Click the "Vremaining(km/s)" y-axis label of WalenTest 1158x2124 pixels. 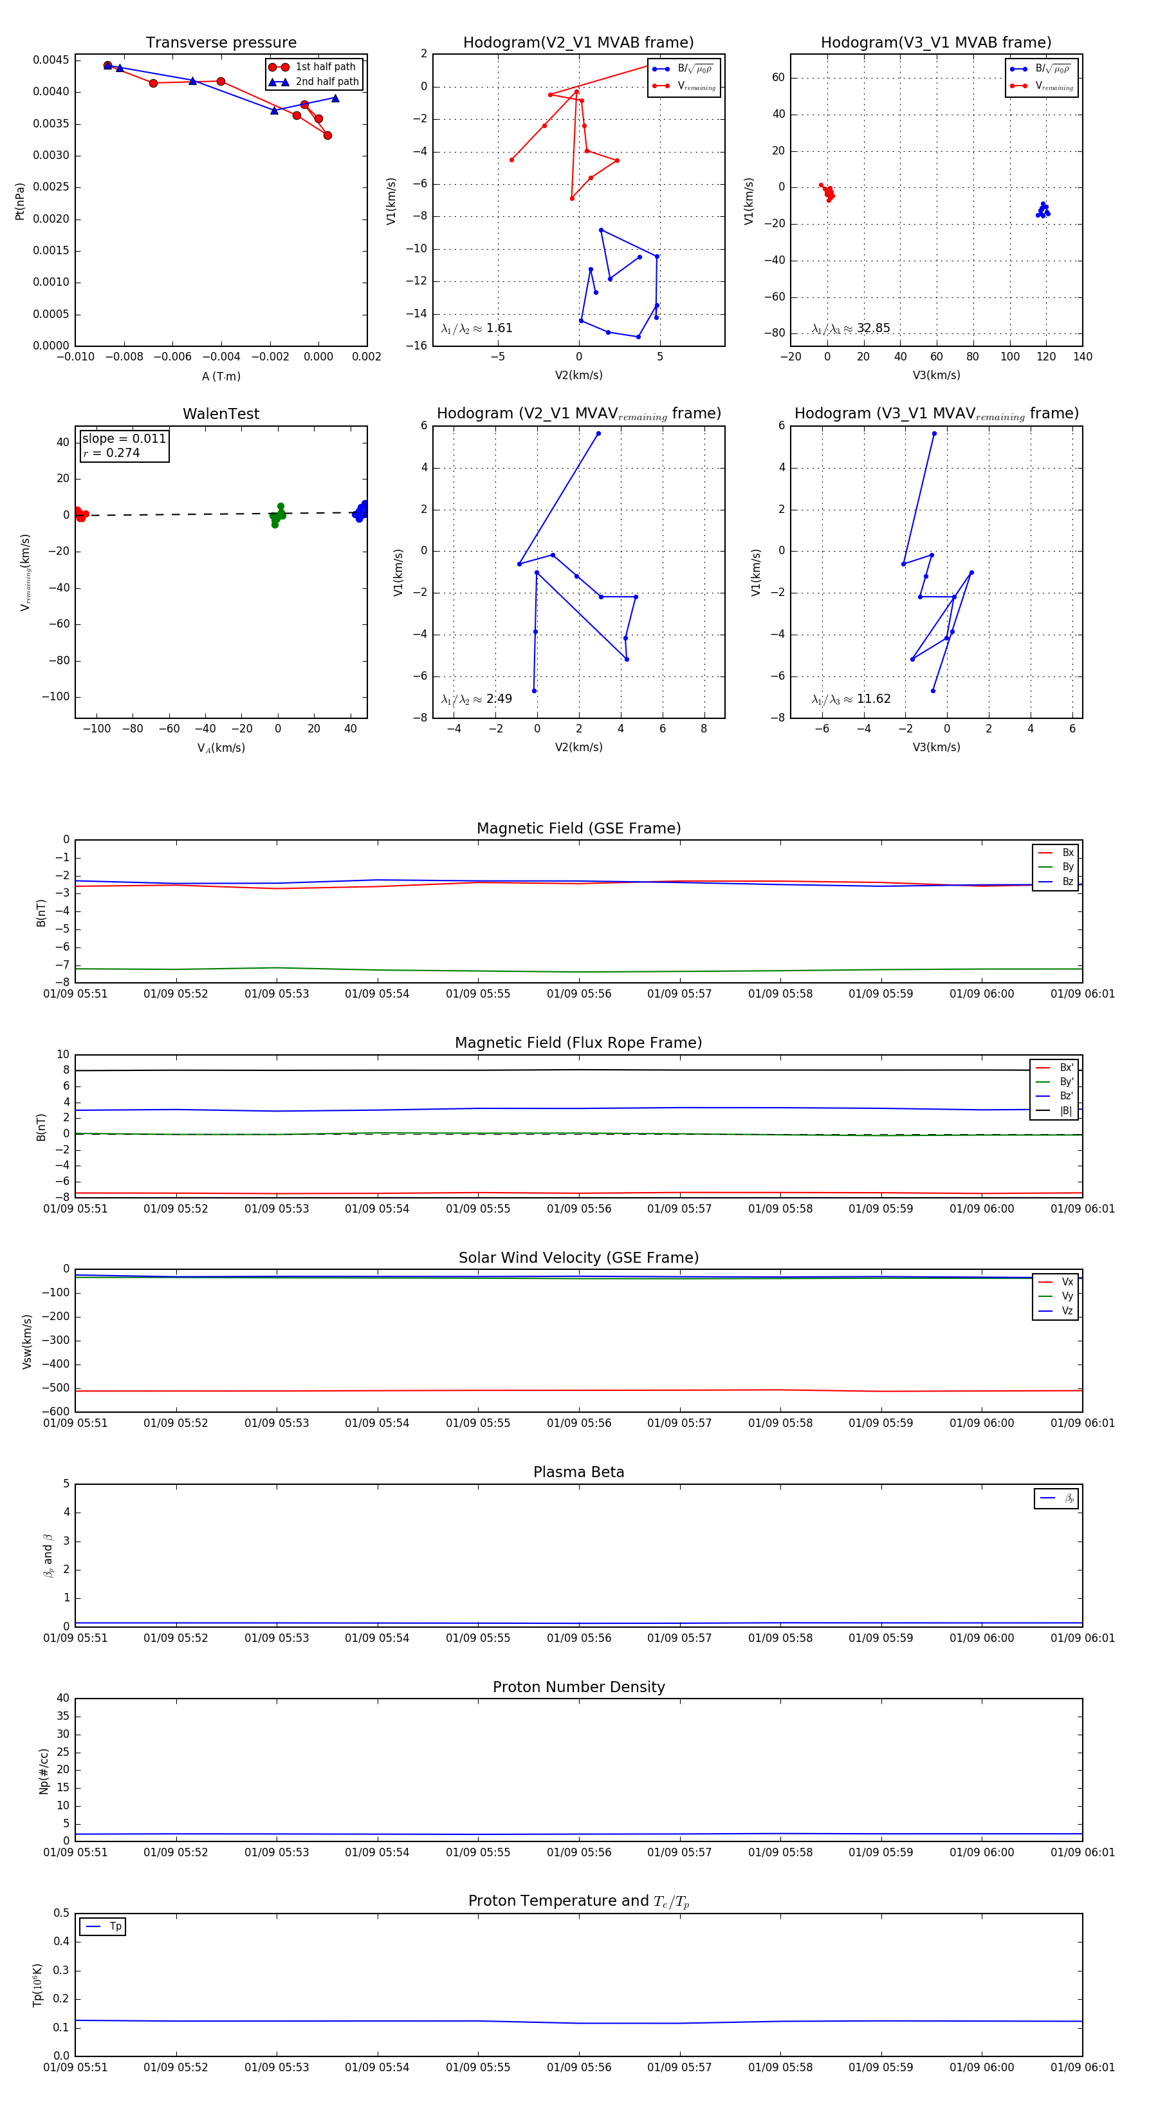point(26,572)
